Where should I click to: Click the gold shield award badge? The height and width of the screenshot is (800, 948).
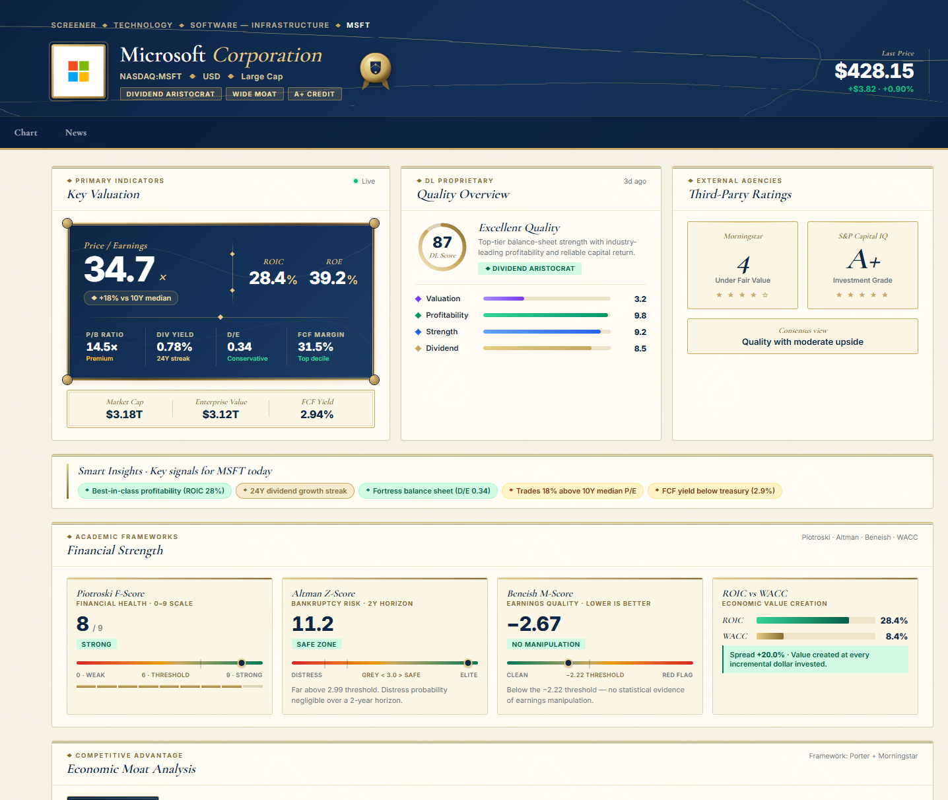tap(376, 71)
